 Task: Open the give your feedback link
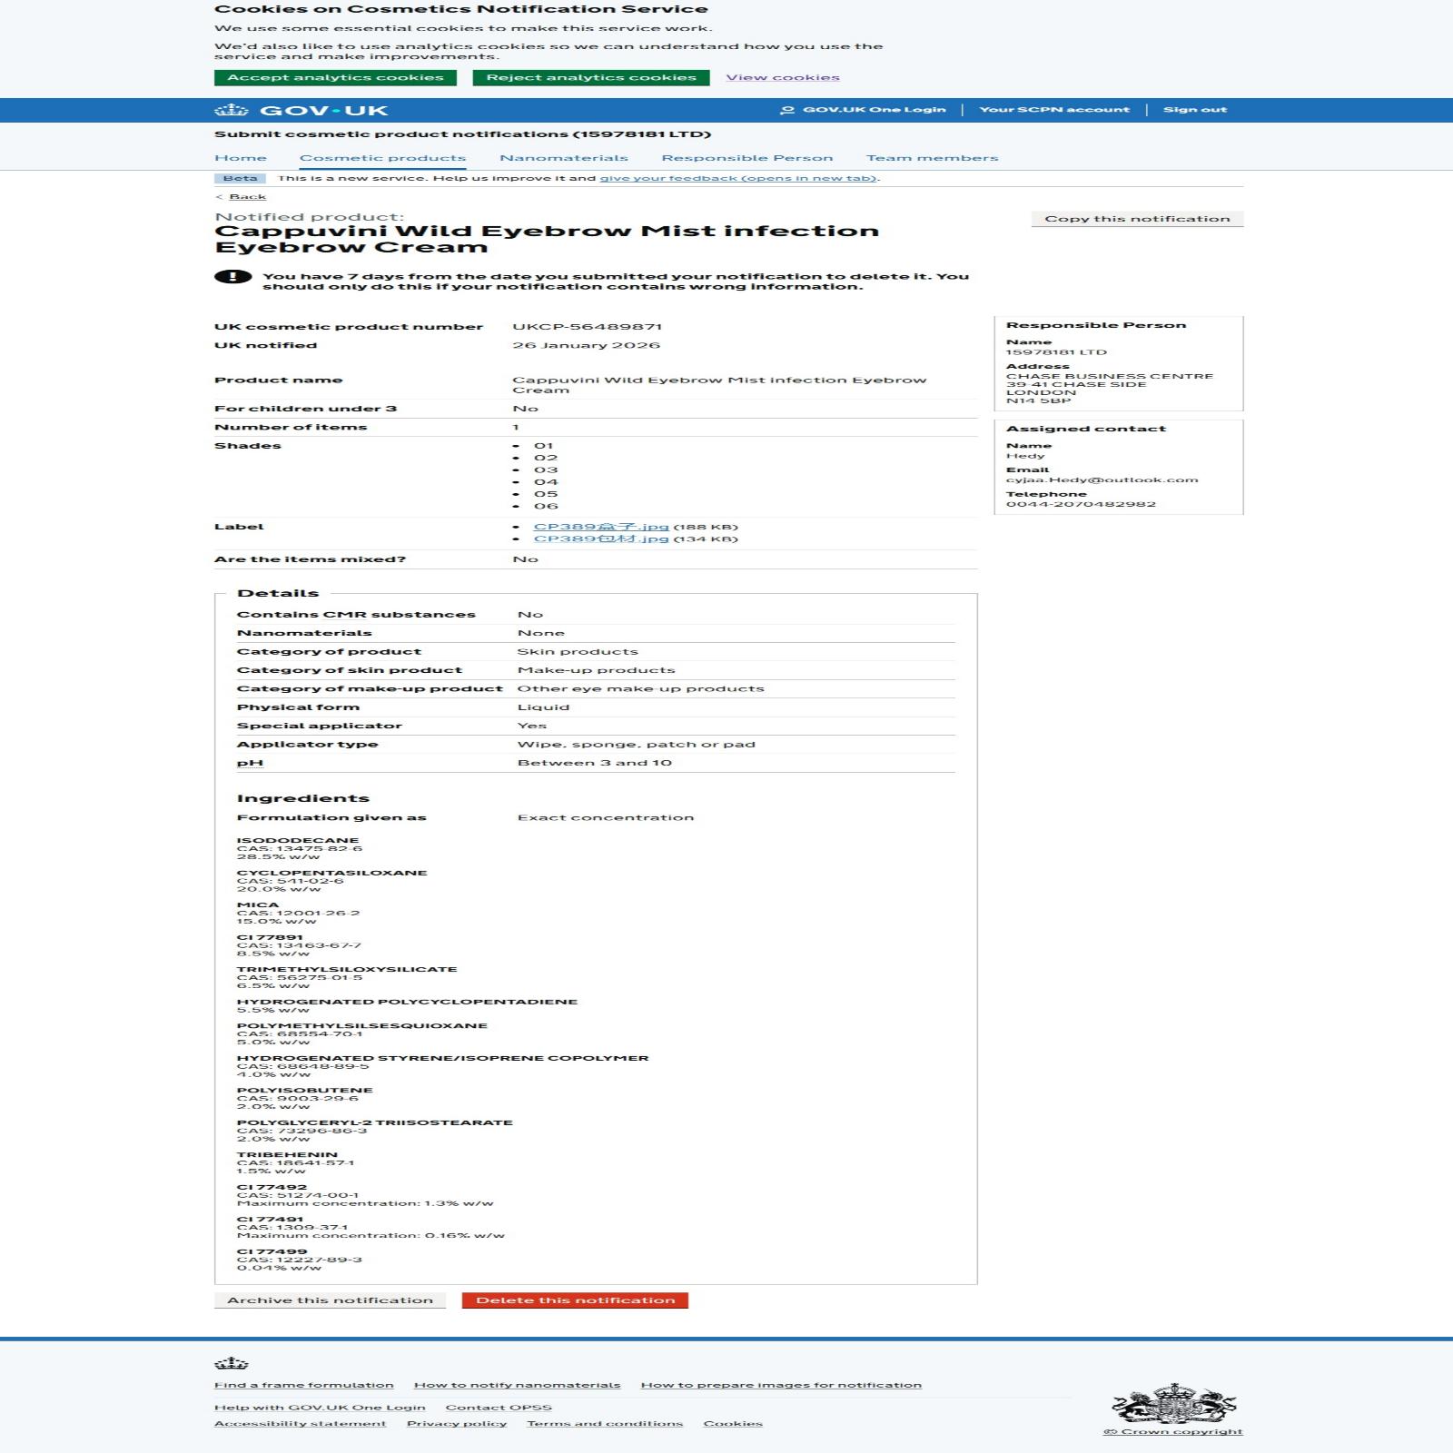(x=737, y=178)
